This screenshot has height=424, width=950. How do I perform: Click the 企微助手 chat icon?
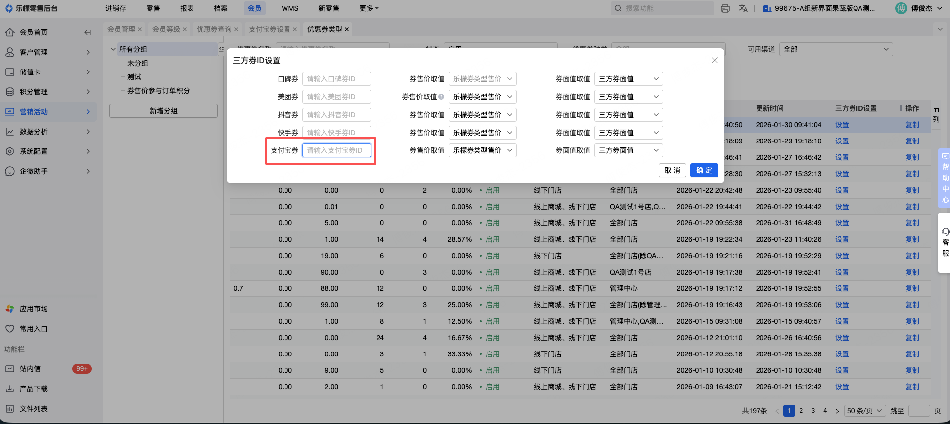(10, 171)
